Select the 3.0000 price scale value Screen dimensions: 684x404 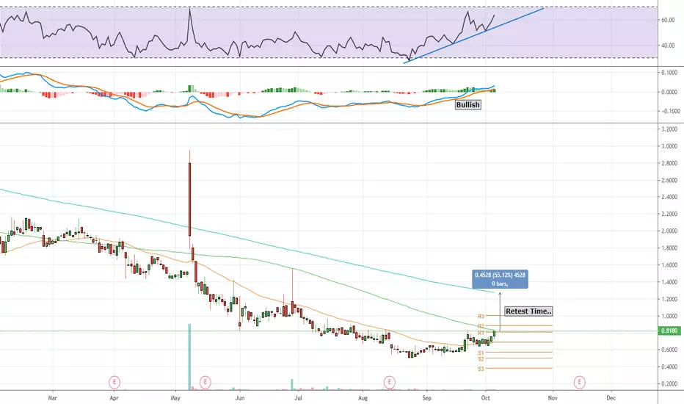[x=669, y=146]
